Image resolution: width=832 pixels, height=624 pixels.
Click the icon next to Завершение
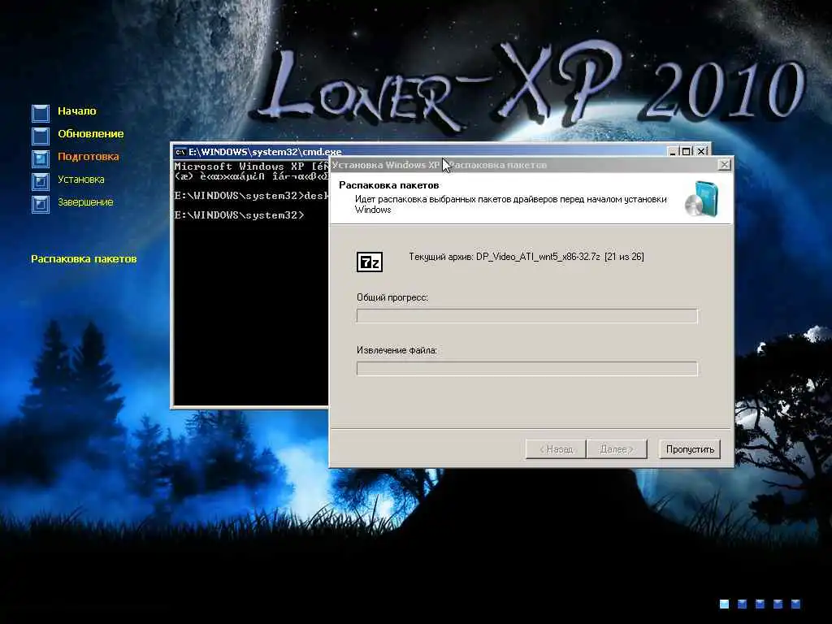tap(41, 204)
